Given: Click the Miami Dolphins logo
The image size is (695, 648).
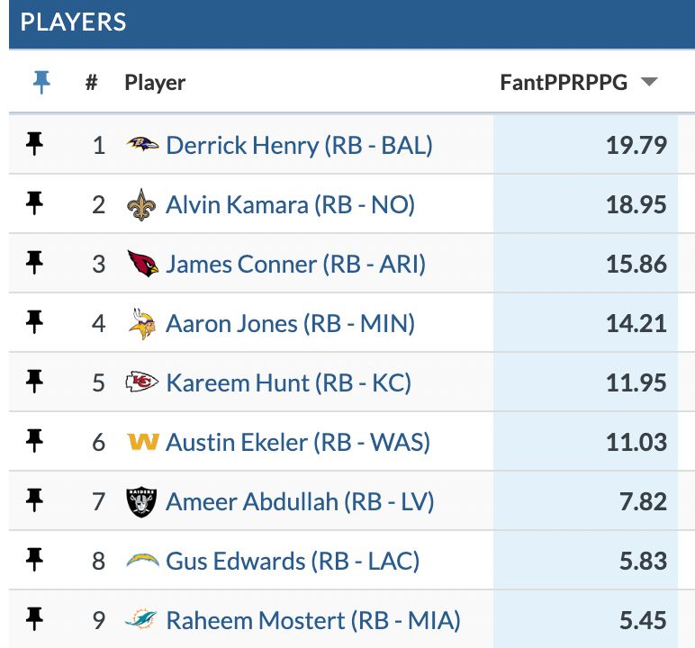Looking at the screenshot, I should pyautogui.click(x=141, y=619).
